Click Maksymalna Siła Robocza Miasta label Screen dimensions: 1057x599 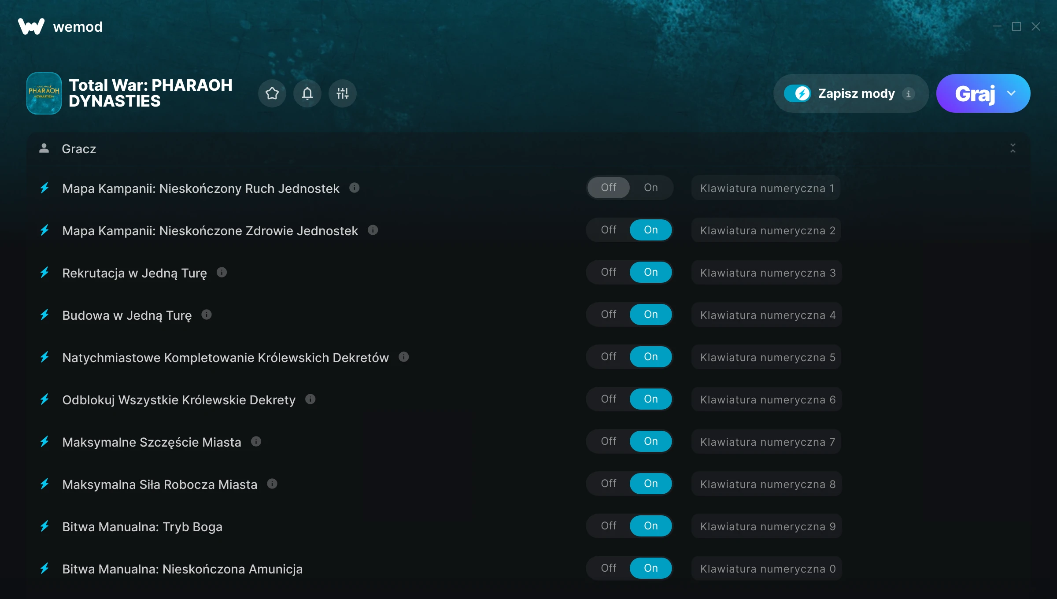tap(159, 484)
